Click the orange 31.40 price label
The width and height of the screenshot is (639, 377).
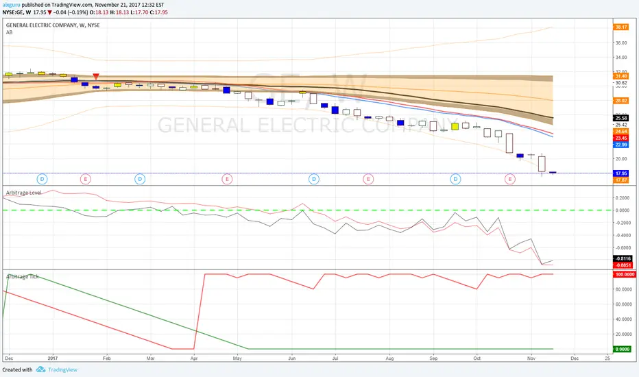click(621, 76)
